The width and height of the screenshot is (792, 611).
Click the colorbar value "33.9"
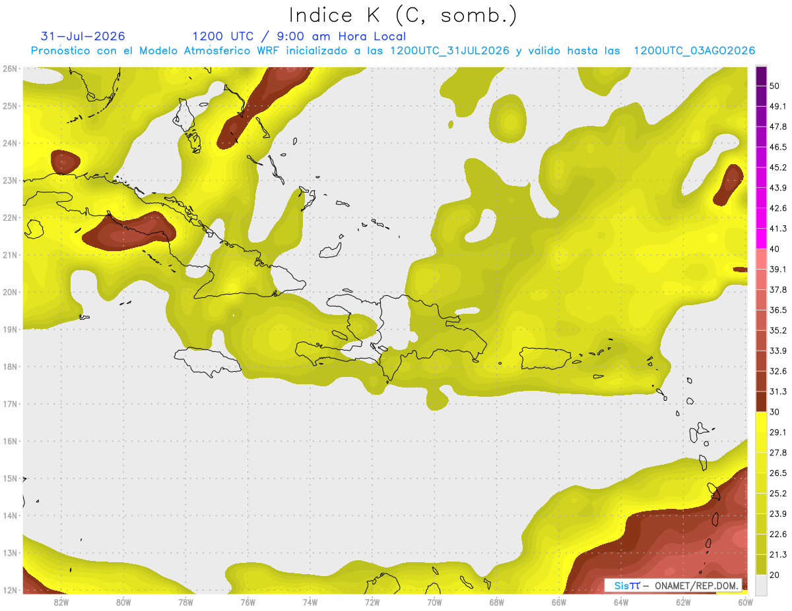[x=778, y=351]
